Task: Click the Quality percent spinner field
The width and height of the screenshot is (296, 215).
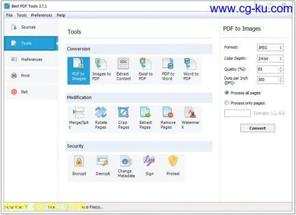Action: [x=270, y=70]
